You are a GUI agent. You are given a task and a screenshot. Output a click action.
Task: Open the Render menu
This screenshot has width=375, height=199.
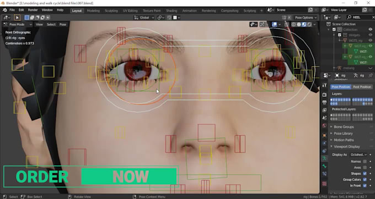(33, 10)
